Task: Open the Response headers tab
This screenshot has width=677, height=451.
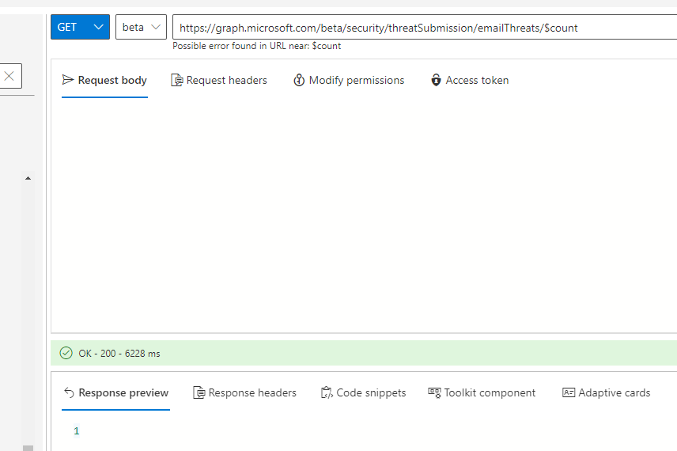Action: (244, 392)
